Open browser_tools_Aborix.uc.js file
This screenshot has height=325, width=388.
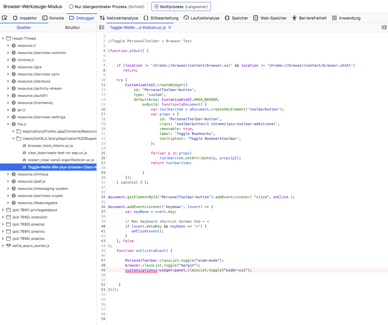click(x=50, y=146)
